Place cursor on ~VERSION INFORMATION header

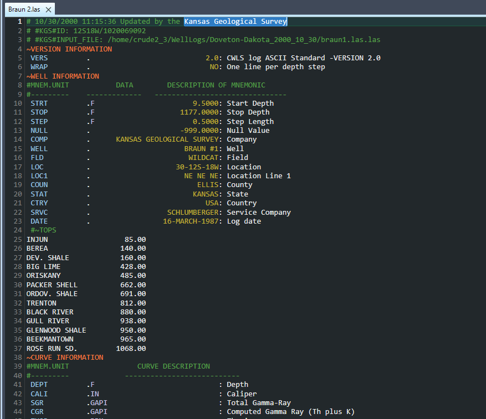pos(69,49)
